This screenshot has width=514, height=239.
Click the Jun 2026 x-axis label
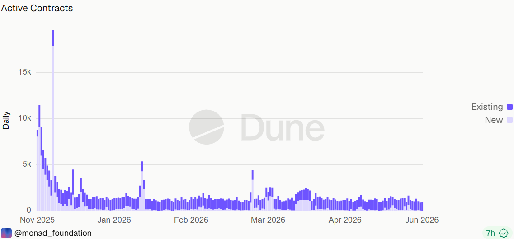click(422, 220)
